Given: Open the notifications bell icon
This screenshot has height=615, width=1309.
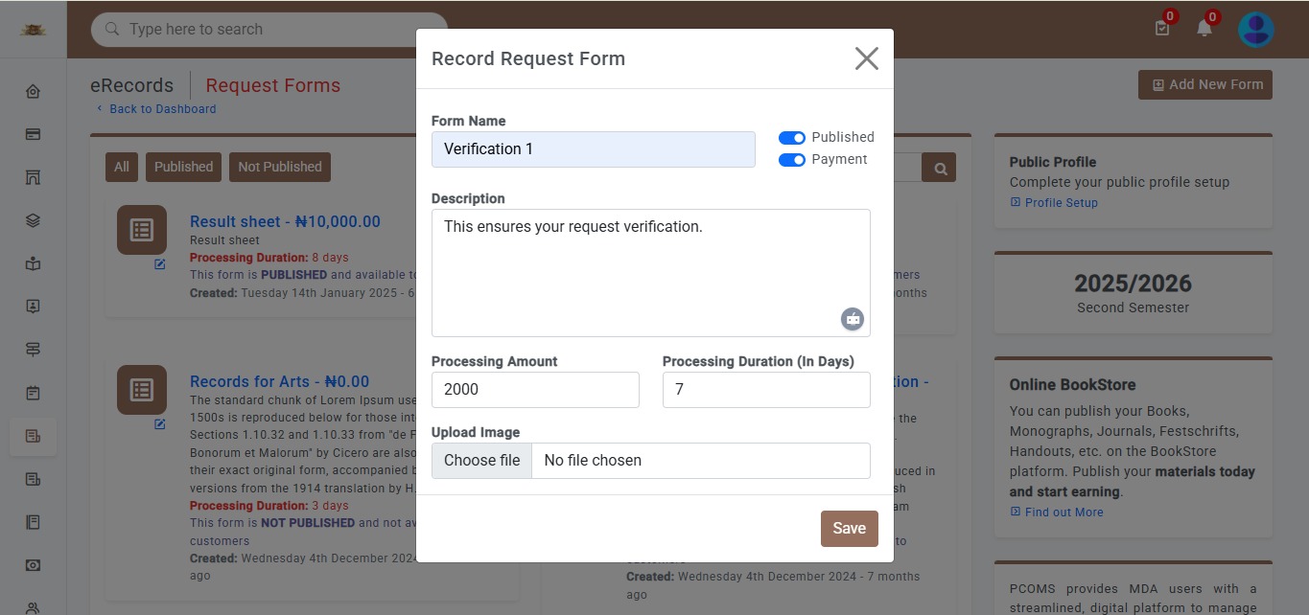Looking at the screenshot, I should click(x=1204, y=29).
